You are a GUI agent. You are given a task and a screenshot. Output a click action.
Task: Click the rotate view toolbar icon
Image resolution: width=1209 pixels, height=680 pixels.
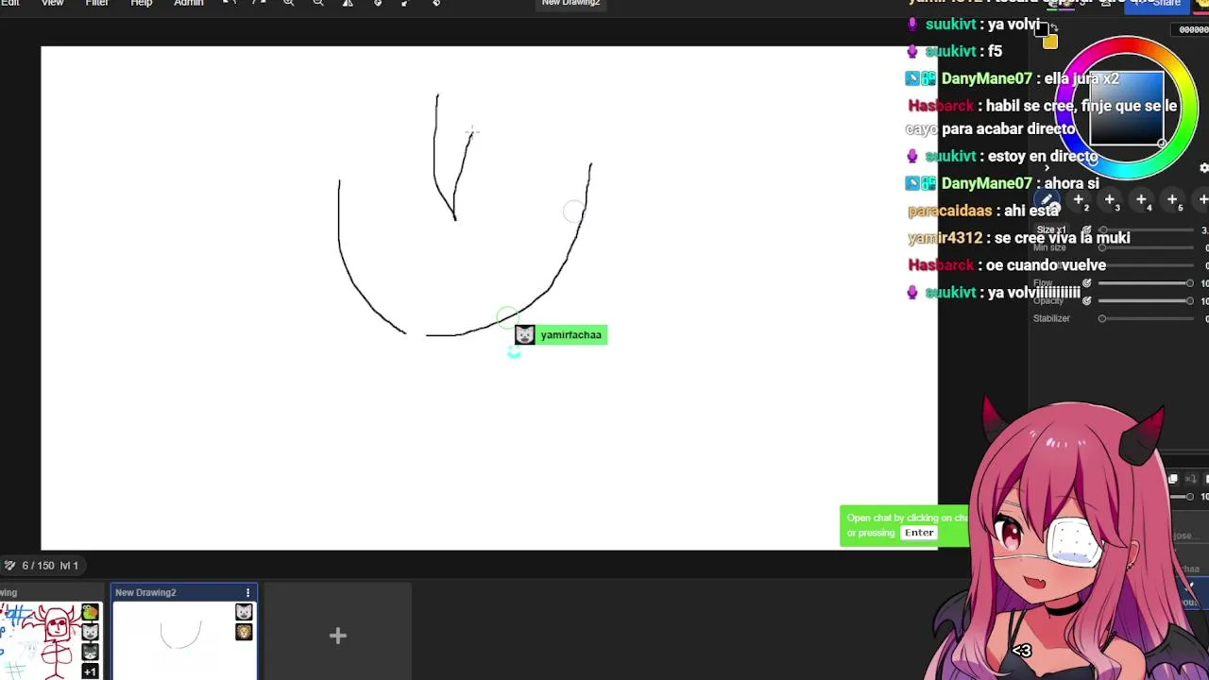point(378,3)
